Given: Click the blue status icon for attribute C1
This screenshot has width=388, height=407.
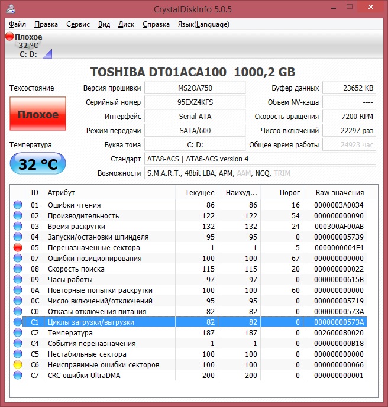Looking at the screenshot, I should [18, 322].
